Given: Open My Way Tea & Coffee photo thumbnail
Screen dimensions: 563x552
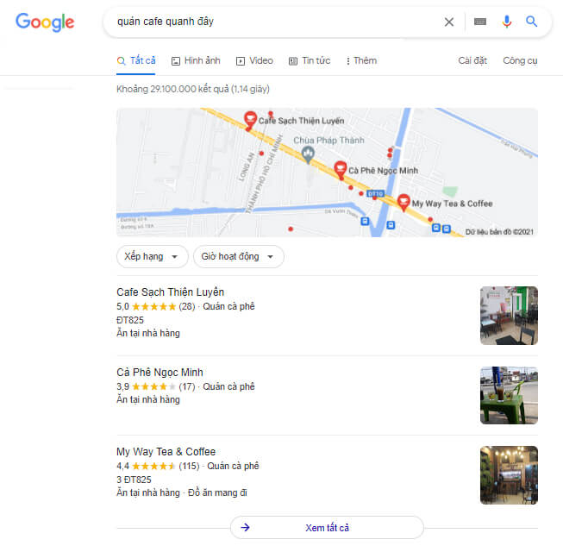Looking at the screenshot, I should coord(509,475).
